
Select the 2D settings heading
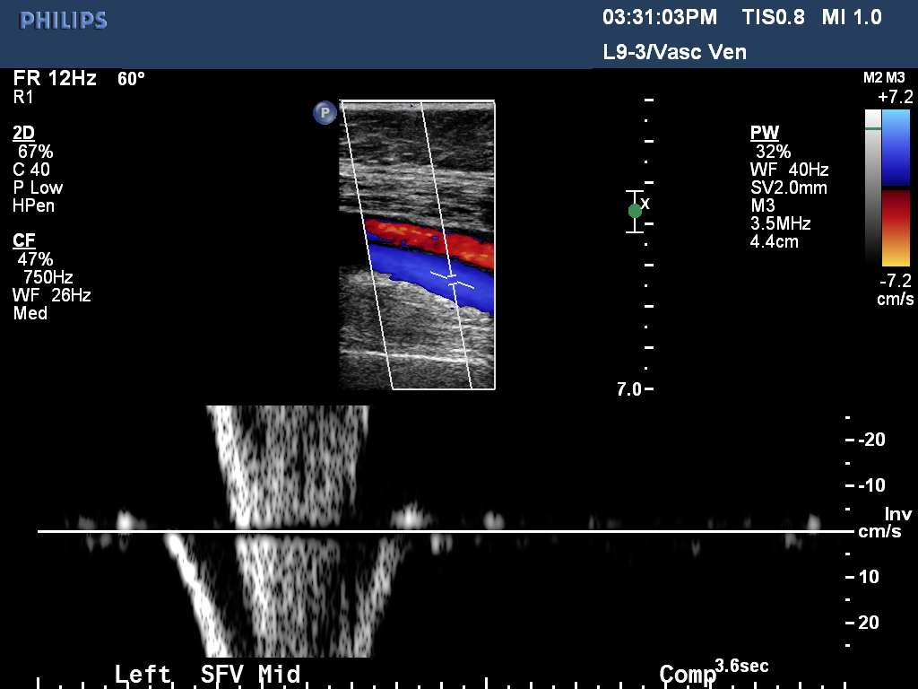[x=24, y=133]
